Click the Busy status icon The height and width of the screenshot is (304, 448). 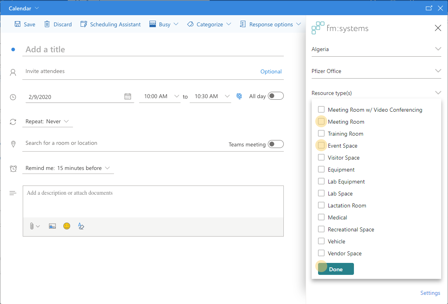coord(153,24)
